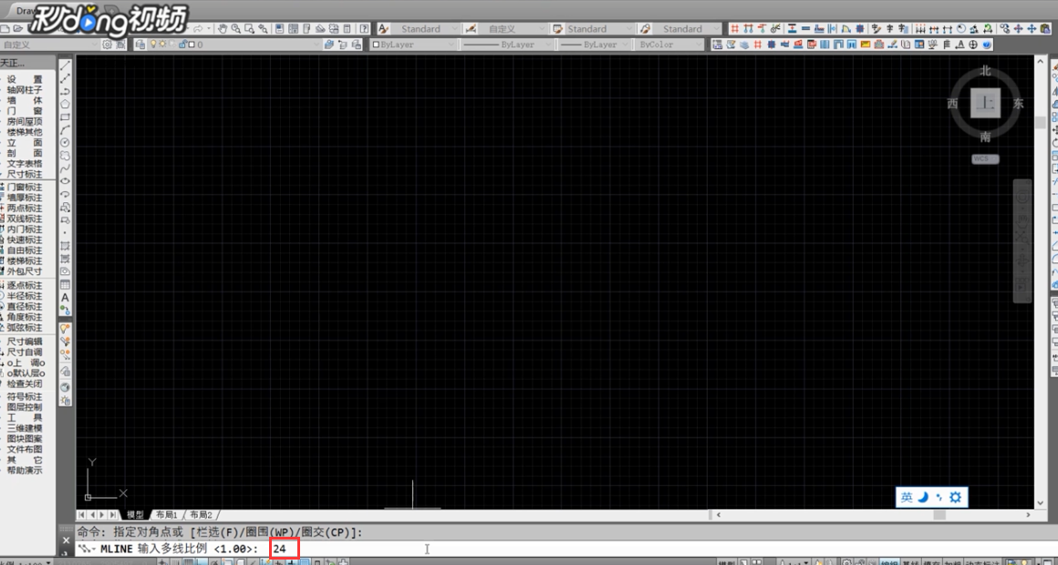
Task: Open the table style Standard dropdown
Action: coord(600,29)
